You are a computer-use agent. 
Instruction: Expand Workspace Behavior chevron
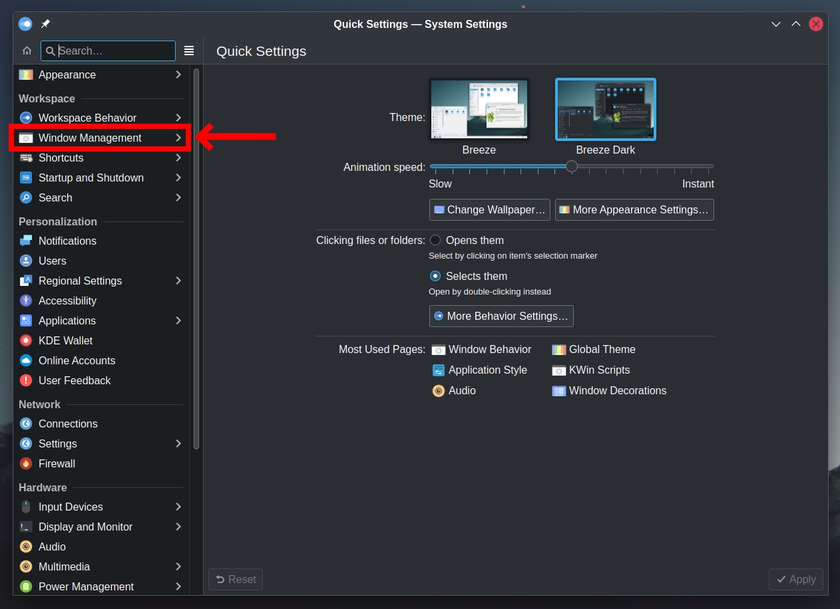178,118
